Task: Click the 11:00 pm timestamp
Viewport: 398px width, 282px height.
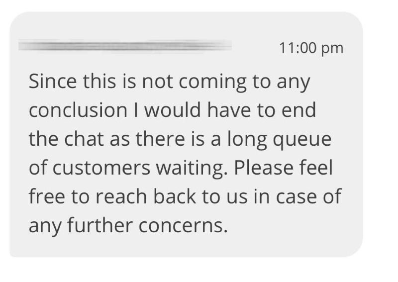Action: [311, 48]
